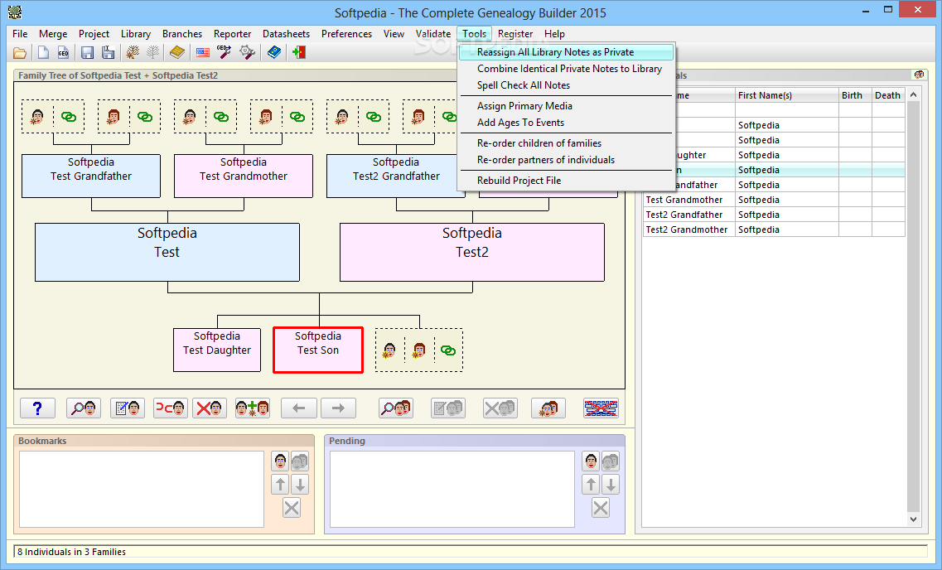Select the Softpedia Test Grandmother box
Image resolution: width=942 pixels, height=570 pixels.
(244, 176)
